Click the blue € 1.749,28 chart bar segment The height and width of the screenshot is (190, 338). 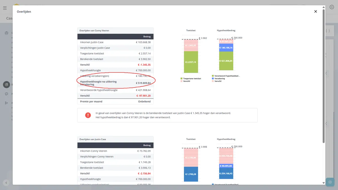[x=191, y=174]
